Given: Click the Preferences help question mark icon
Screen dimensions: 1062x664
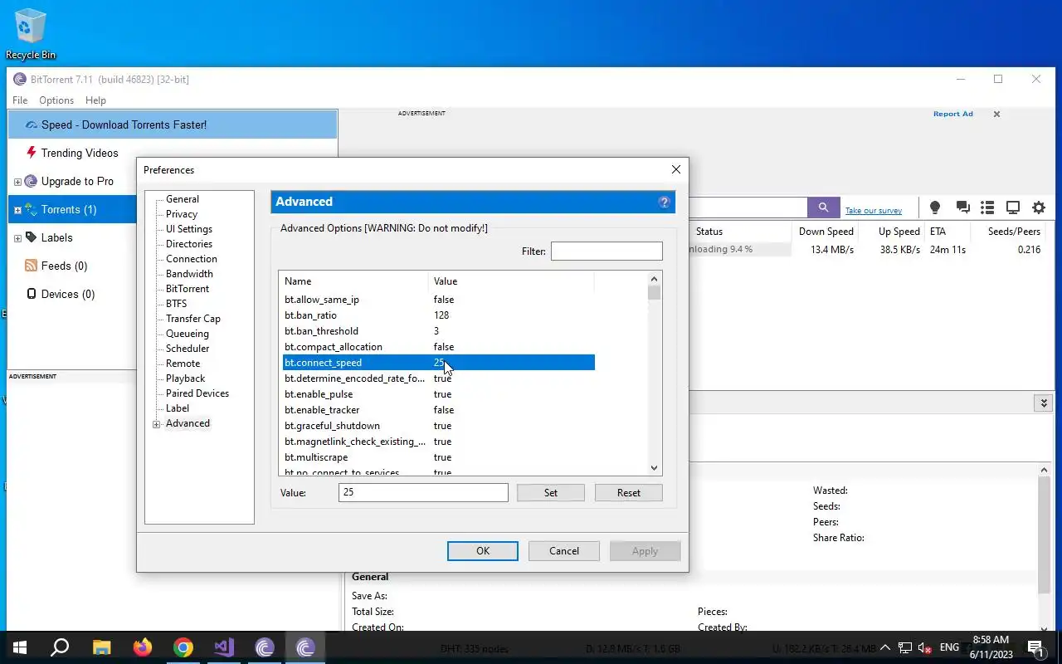Looking at the screenshot, I should click(664, 202).
